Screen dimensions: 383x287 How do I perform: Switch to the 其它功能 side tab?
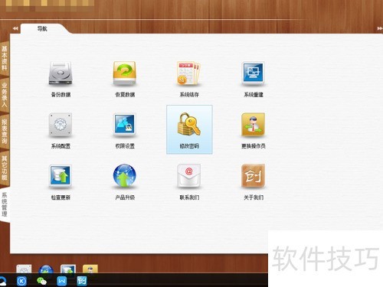pyautogui.click(x=5, y=168)
